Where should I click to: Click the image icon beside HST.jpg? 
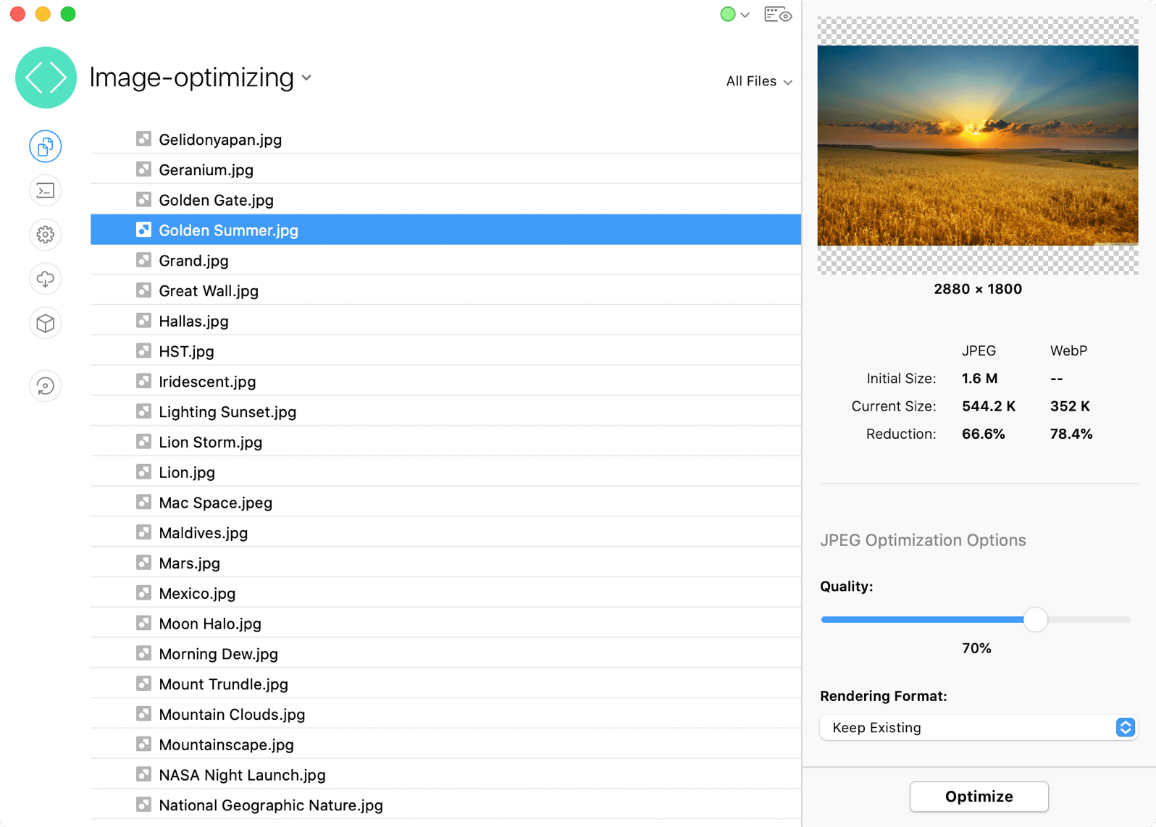point(144,351)
